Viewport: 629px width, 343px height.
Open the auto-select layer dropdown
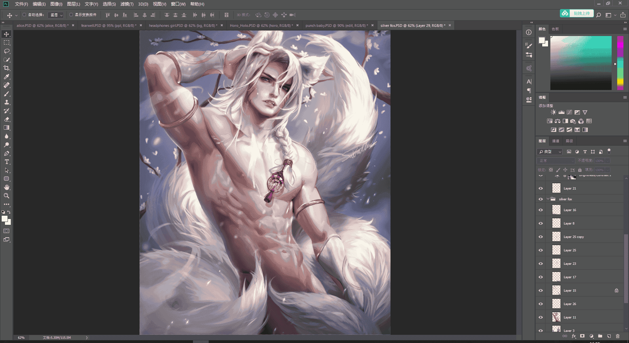click(56, 15)
